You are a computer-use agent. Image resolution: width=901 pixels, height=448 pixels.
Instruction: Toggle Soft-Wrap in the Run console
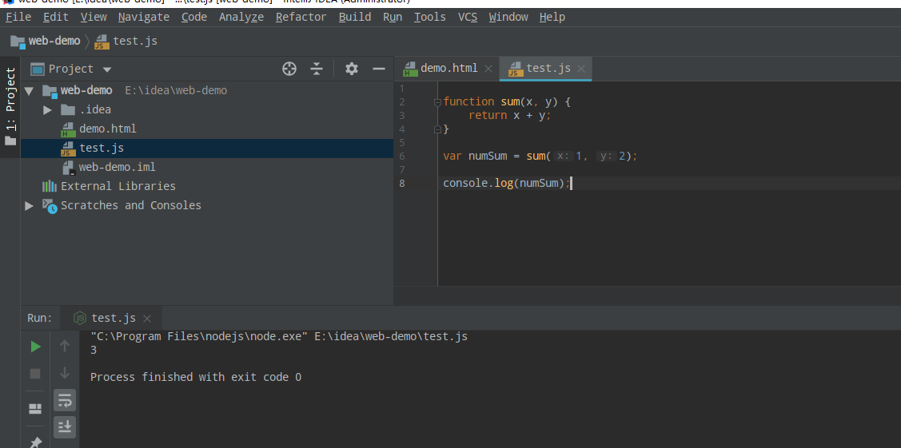[64, 400]
